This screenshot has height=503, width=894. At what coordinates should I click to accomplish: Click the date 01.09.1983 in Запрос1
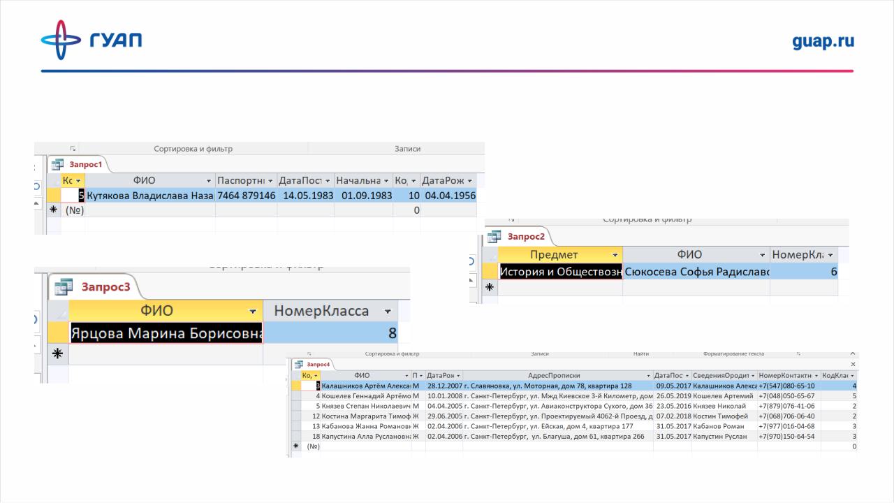[363, 196]
